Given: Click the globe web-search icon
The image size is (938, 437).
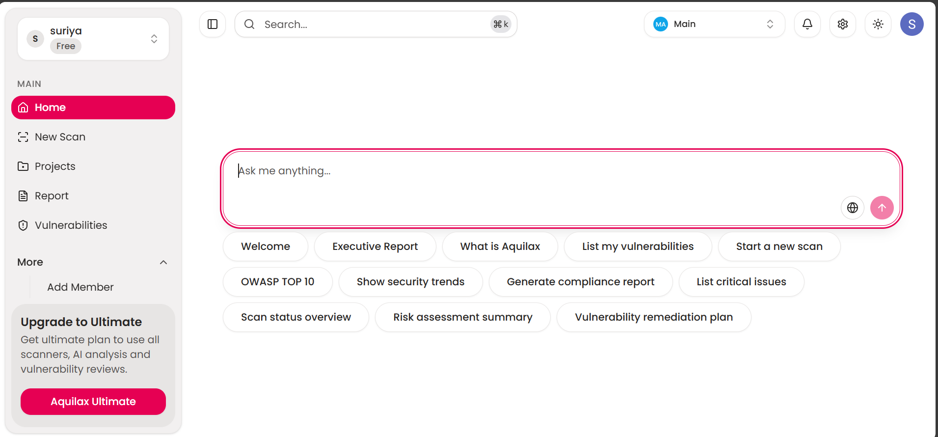Looking at the screenshot, I should pyautogui.click(x=853, y=208).
